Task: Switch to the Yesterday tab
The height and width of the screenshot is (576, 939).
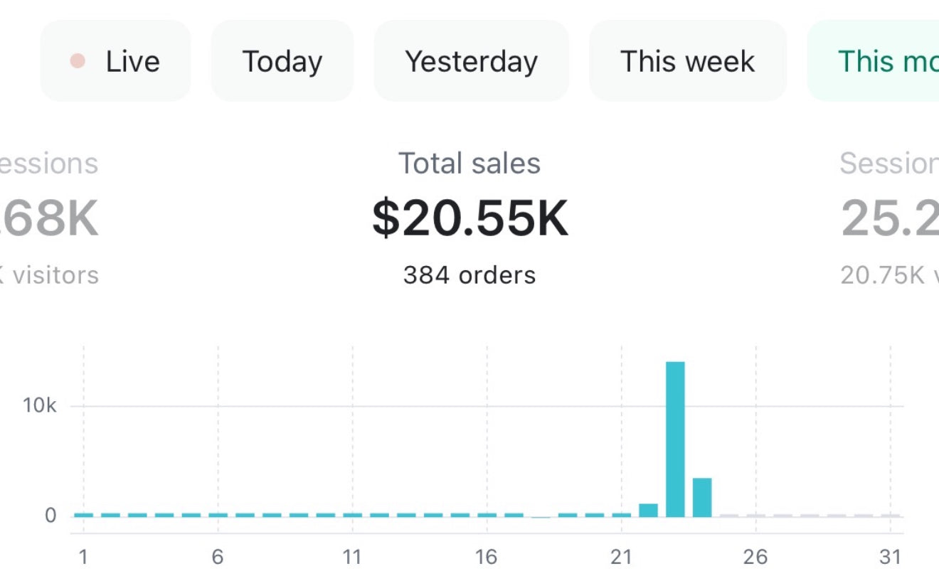Action: click(471, 61)
